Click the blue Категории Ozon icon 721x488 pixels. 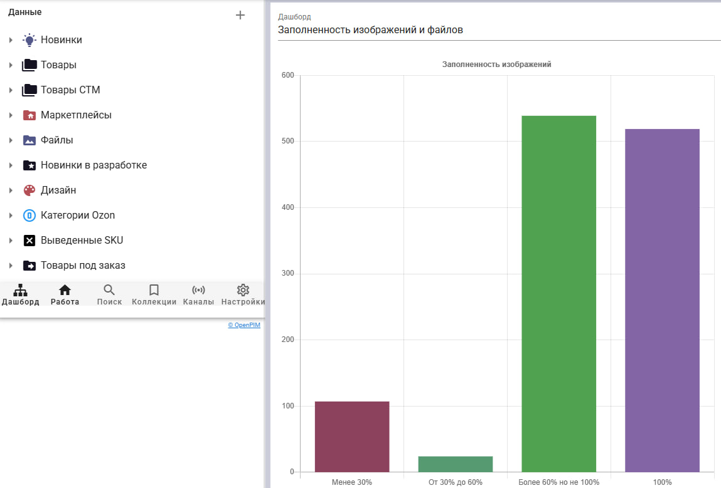(29, 215)
